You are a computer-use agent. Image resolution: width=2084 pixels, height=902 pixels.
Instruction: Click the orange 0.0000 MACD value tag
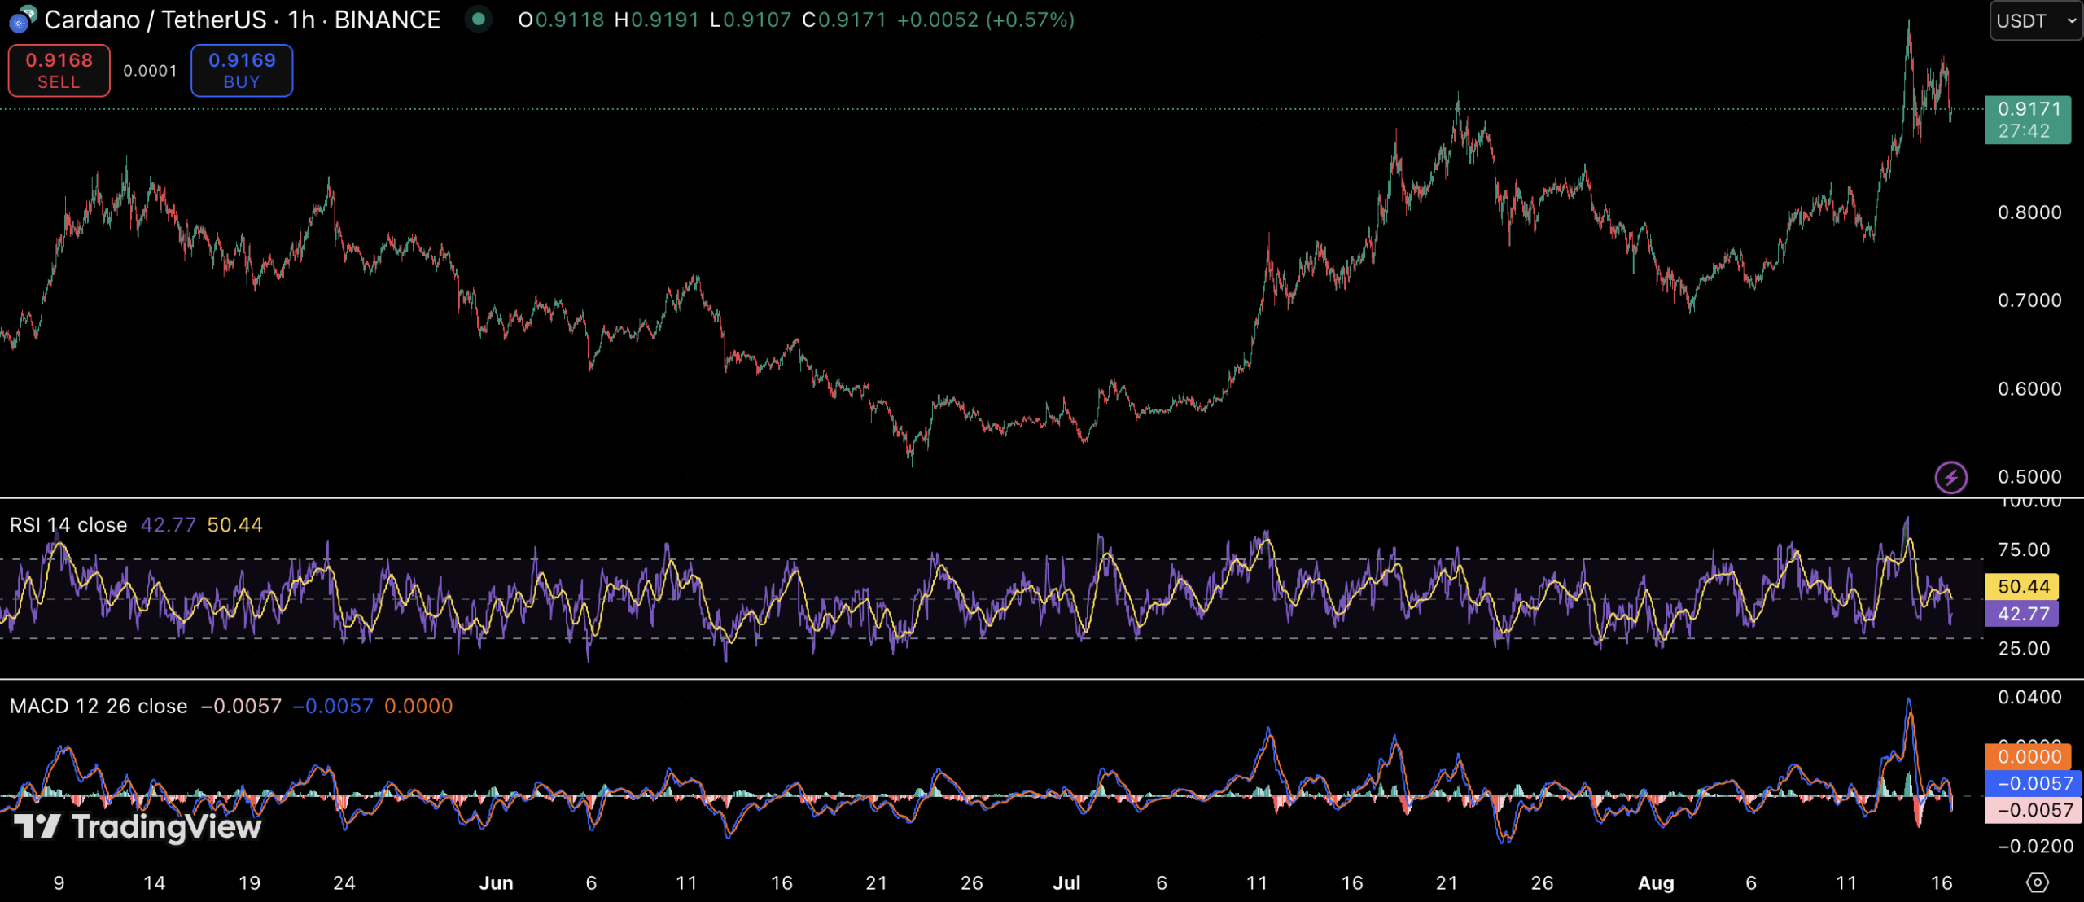[x=2027, y=757]
